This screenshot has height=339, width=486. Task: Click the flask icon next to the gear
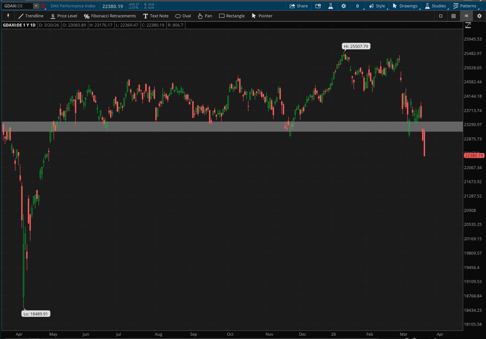coord(330,6)
